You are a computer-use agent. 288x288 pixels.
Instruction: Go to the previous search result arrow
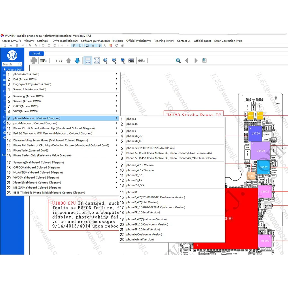(187, 60)
